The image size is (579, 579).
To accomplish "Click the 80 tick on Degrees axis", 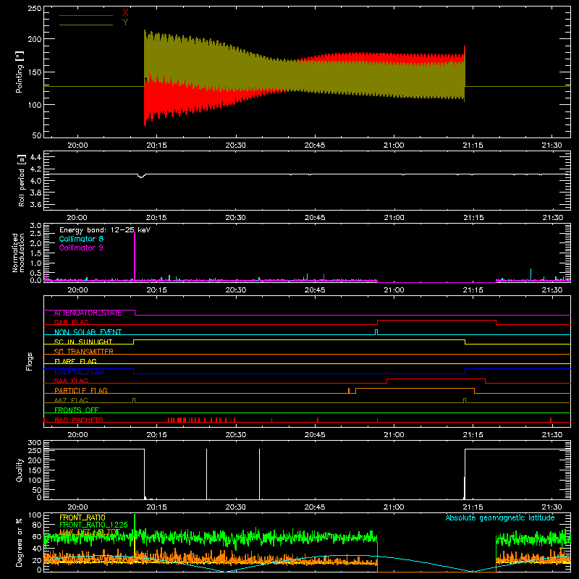I will coord(37,525).
